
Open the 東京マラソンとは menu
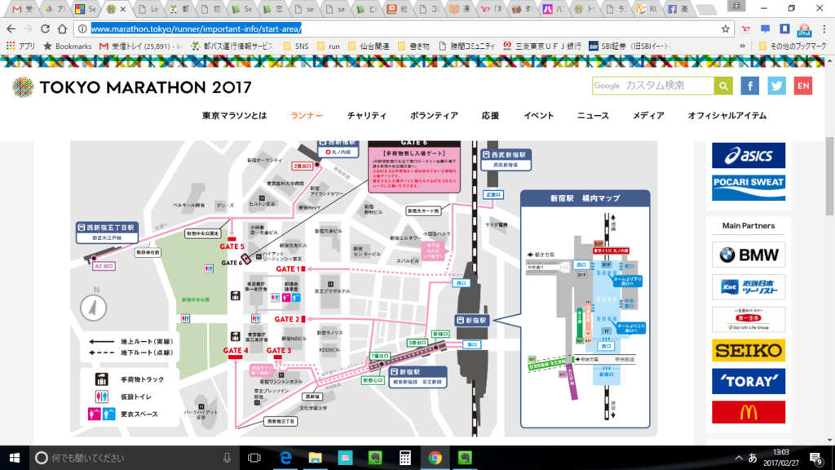tap(234, 116)
